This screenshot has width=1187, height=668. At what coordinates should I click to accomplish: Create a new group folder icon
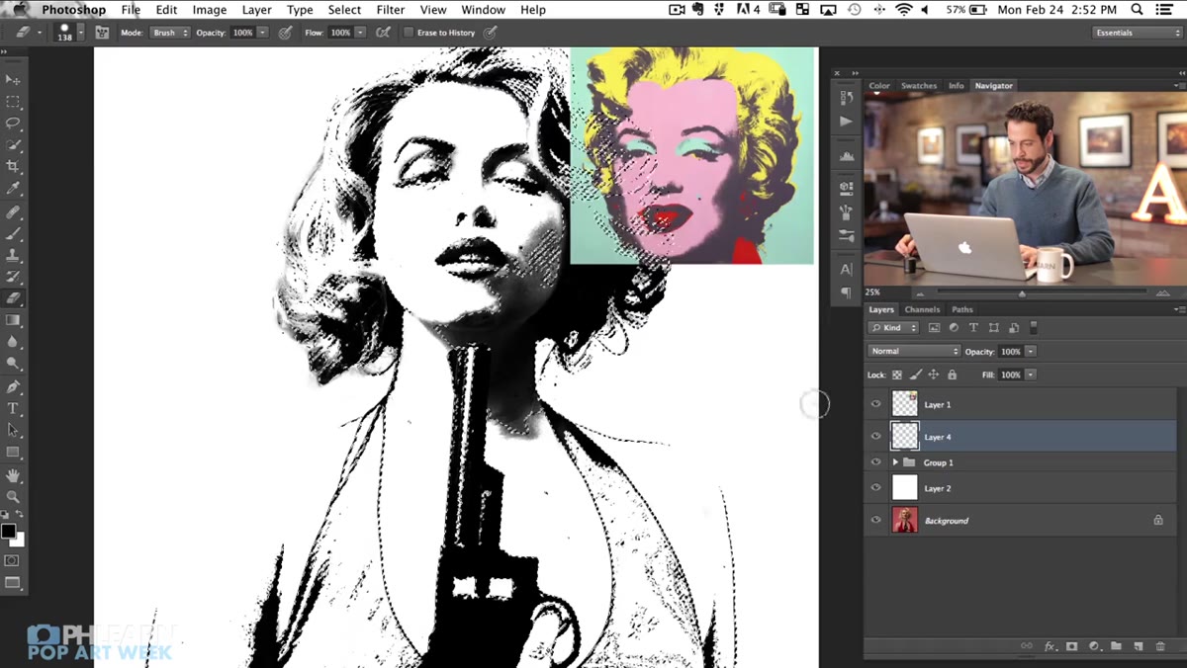click(x=1116, y=646)
